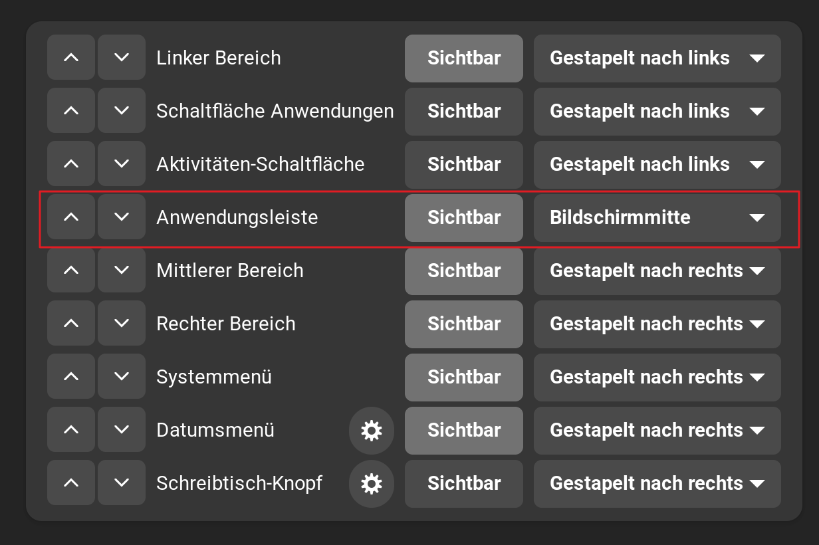Move Rechter Bereich down with arrow
The height and width of the screenshot is (545, 819).
coord(122,324)
